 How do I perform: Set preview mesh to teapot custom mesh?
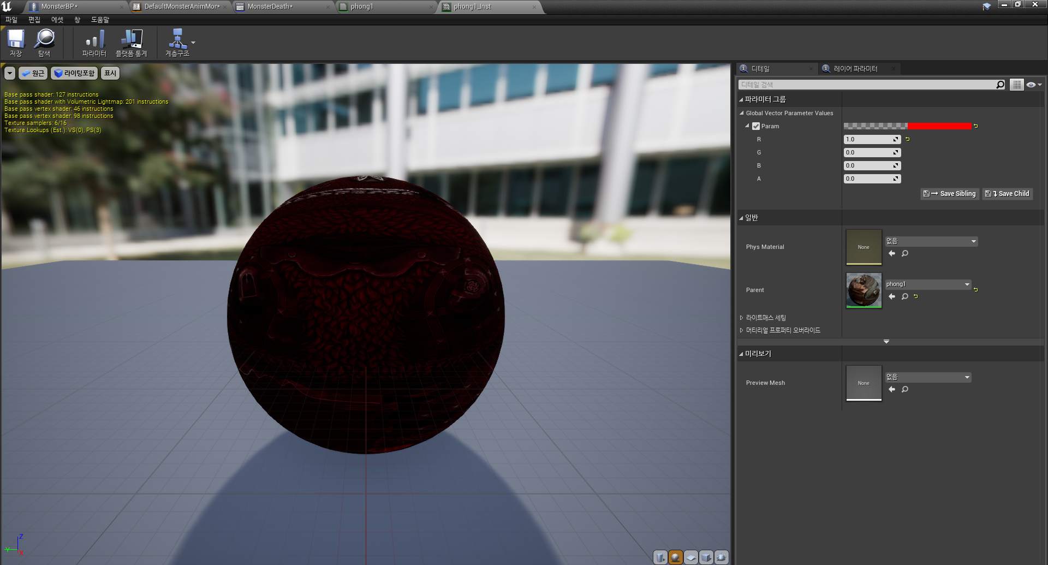click(x=722, y=557)
